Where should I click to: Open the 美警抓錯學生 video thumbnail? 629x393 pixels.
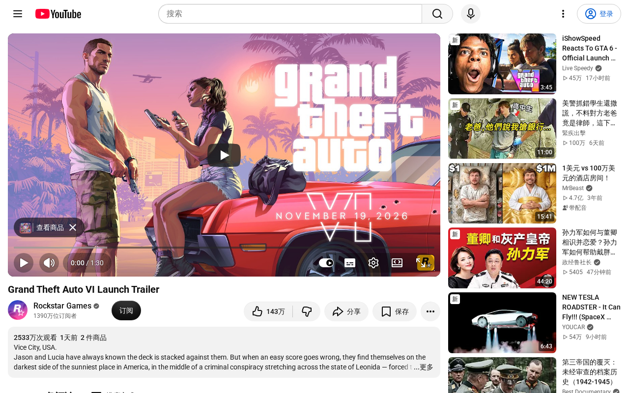click(x=502, y=129)
